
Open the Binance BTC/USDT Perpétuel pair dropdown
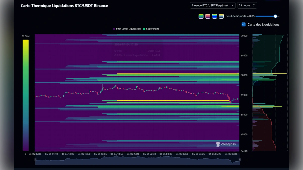tap(212, 5)
